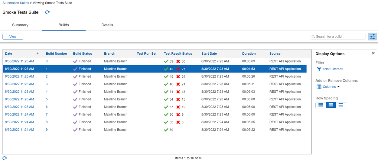Open the Columns dropdown arrow

(x=338, y=87)
